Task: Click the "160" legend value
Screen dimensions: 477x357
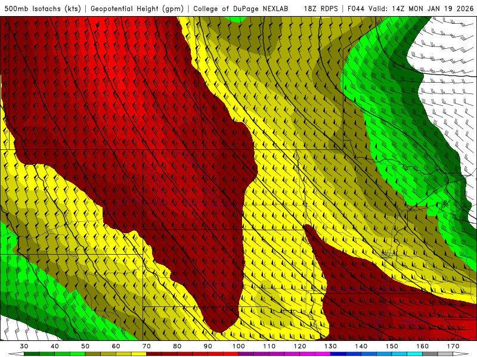Action: coord(423,346)
